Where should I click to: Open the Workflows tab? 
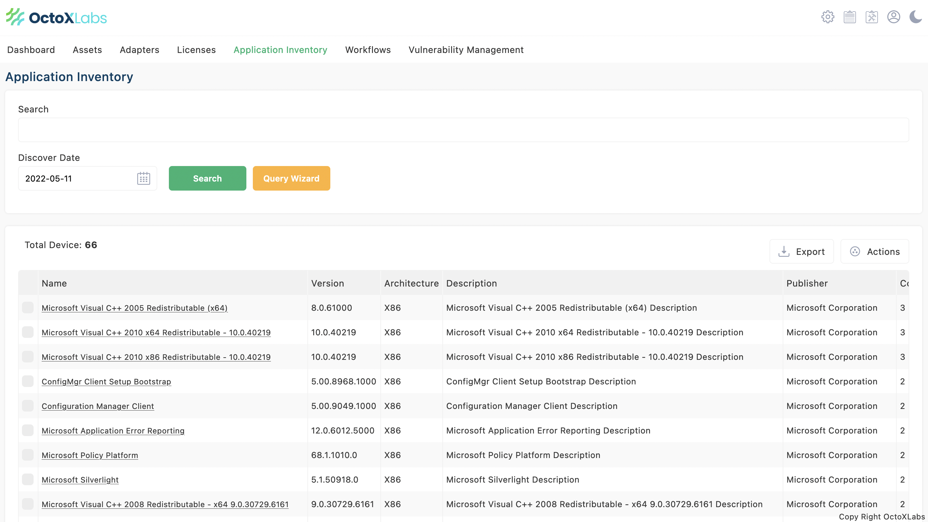[368, 50]
